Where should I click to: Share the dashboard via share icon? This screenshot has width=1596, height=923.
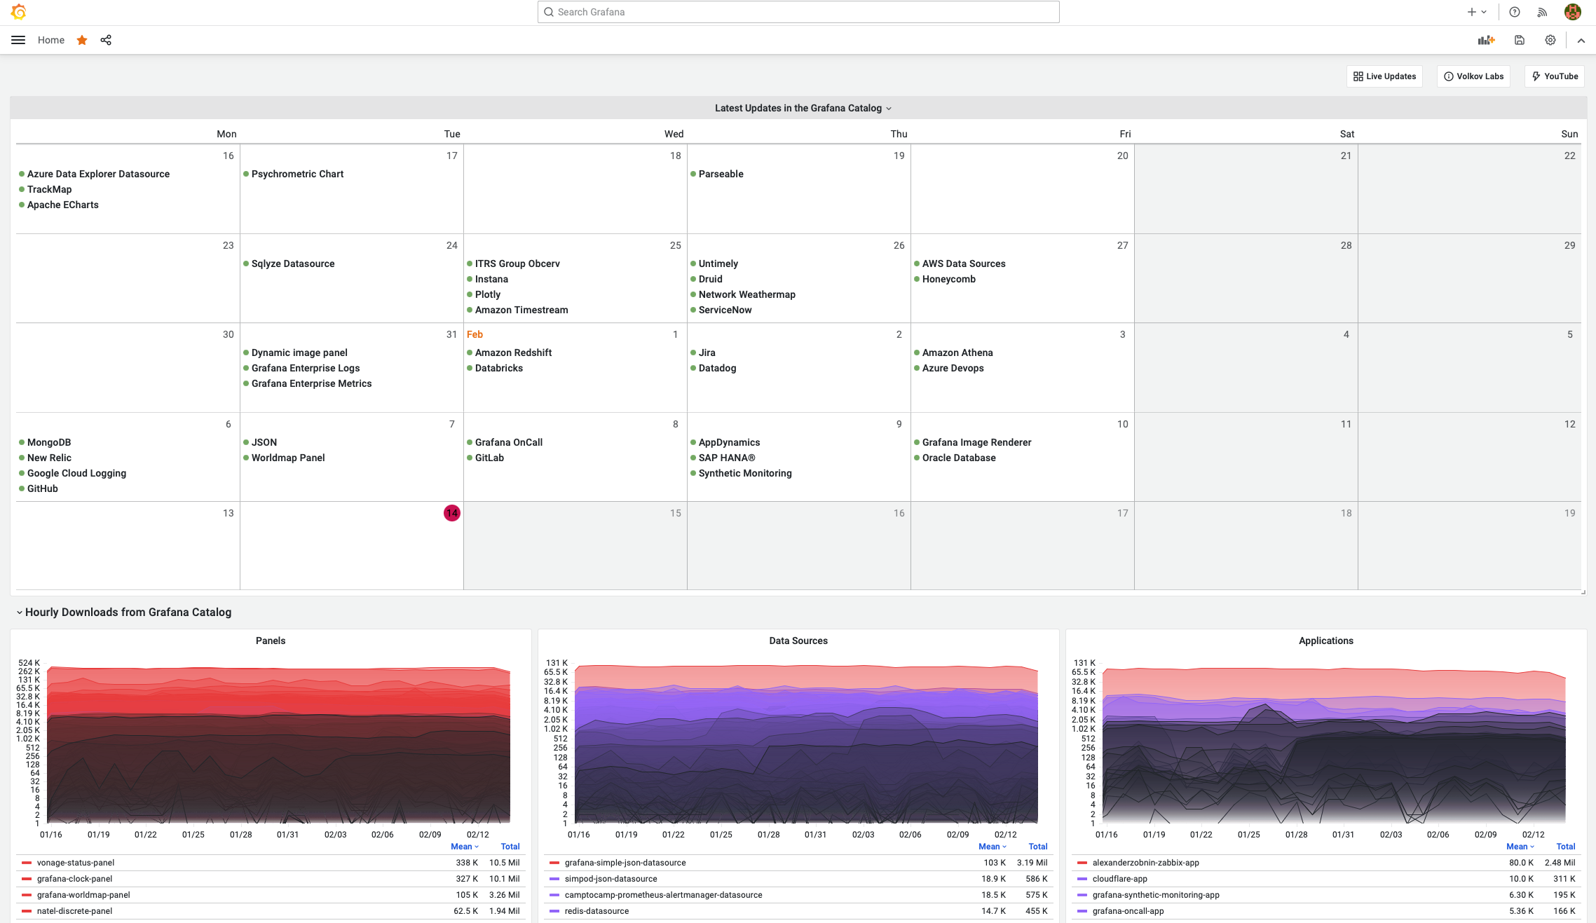[106, 40]
